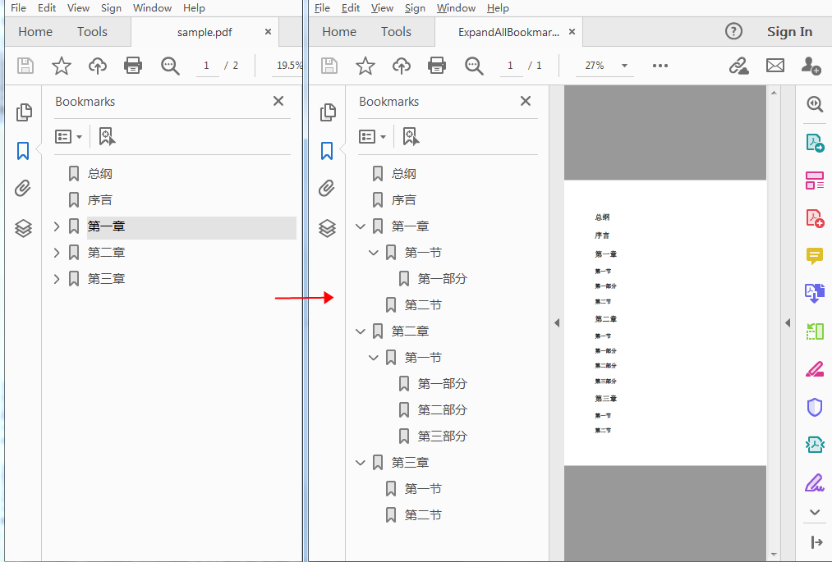
Task: Click Bookmarks sidebar icon in sample.pdf window
Action: click(23, 151)
